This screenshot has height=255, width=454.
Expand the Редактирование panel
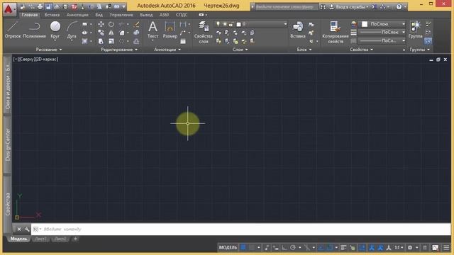pyautogui.click(x=118, y=50)
